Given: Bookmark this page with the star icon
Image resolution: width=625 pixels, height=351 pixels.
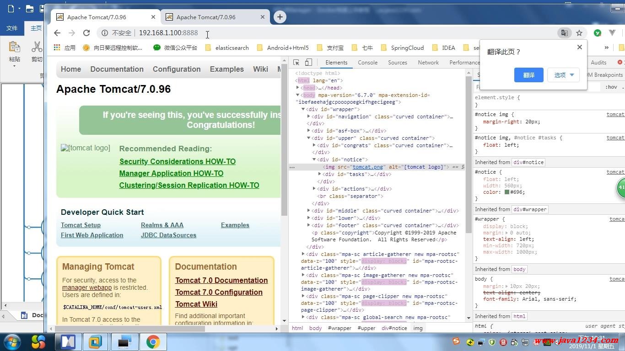Looking at the screenshot, I should [579, 33].
